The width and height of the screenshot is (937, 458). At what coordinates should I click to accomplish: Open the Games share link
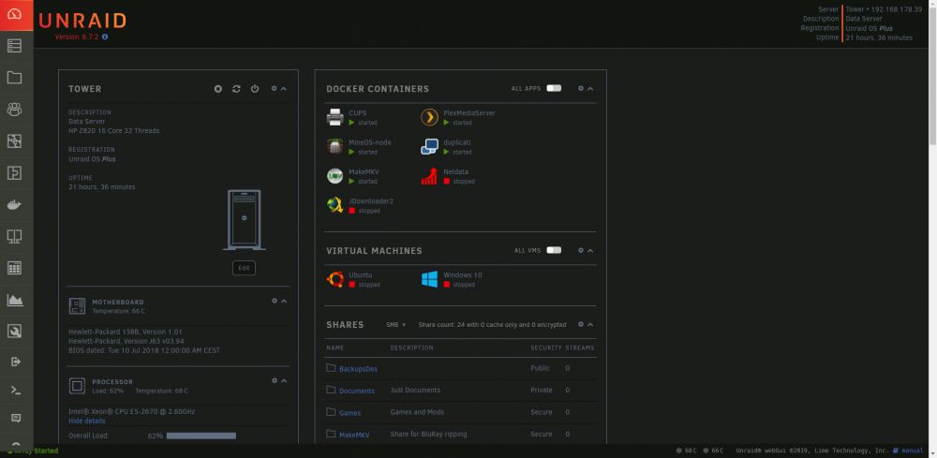pyautogui.click(x=350, y=413)
